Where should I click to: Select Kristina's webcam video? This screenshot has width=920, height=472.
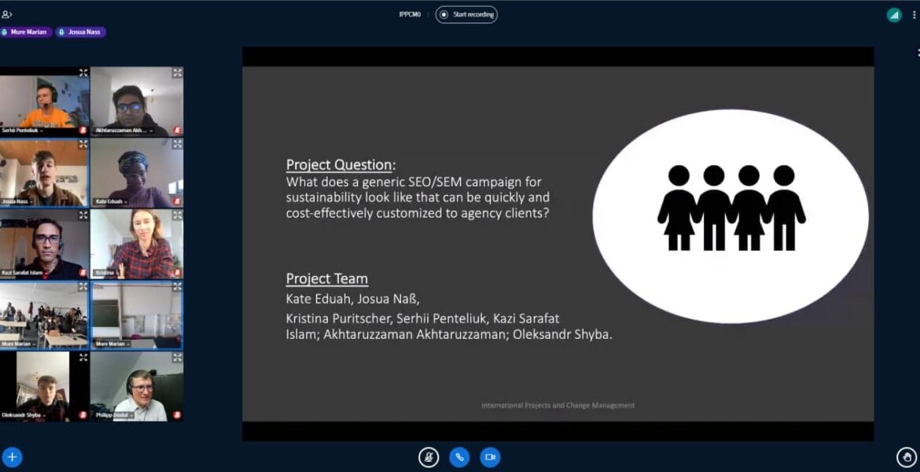click(137, 244)
